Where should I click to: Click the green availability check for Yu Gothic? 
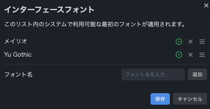179,54
